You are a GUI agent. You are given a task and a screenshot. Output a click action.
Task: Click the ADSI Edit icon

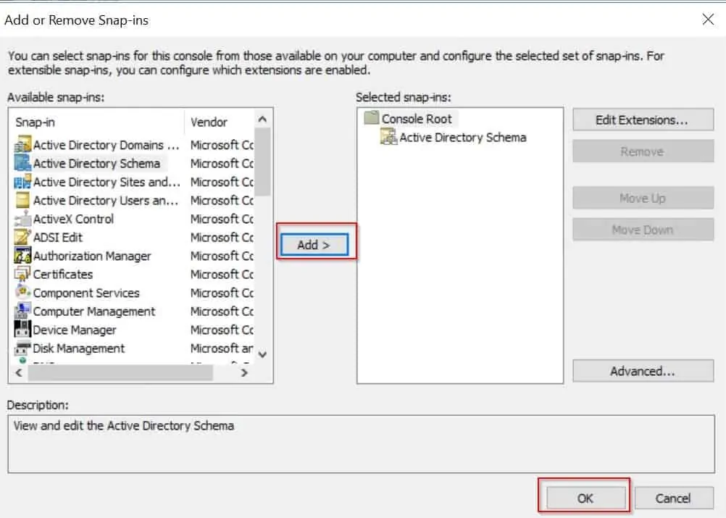pos(22,238)
